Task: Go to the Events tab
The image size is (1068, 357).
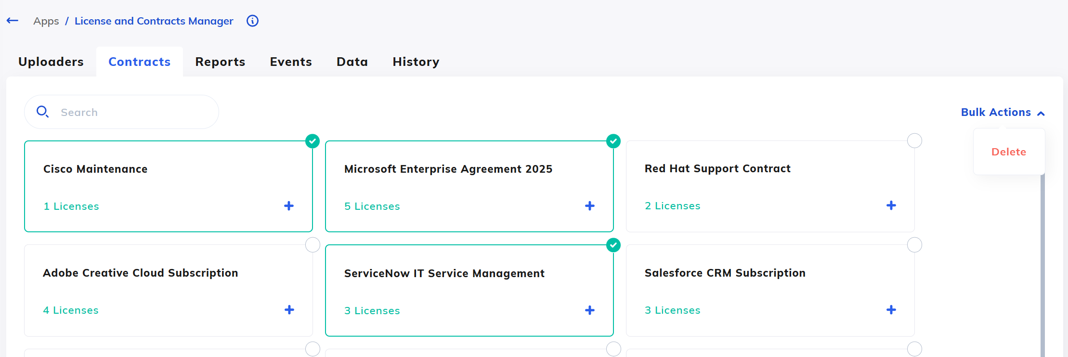Action: click(291, 62)
